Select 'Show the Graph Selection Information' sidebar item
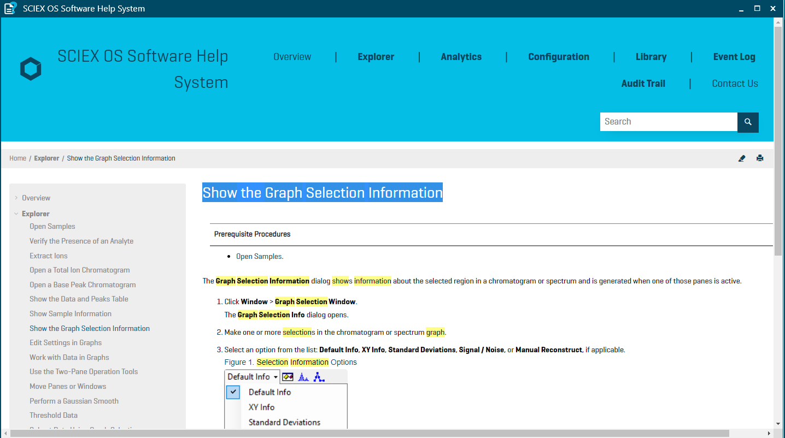 coord(90,328)
